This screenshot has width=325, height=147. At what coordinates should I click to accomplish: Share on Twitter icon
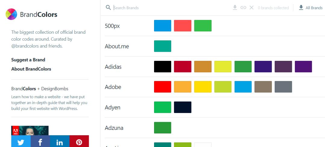tap(21, 142)
